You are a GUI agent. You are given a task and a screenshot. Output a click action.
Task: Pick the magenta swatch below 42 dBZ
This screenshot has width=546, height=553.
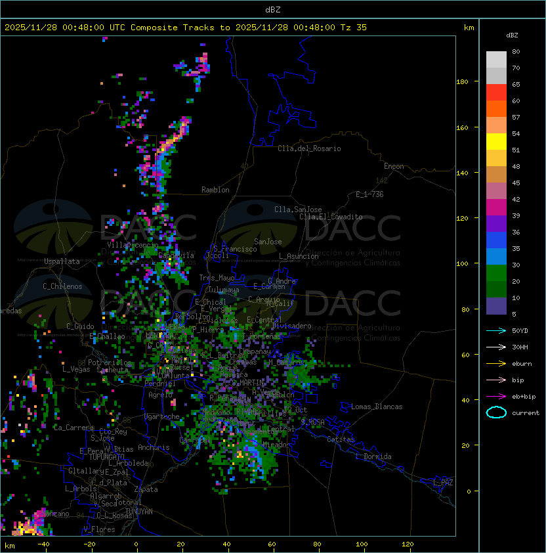click(x=496, y=208)
